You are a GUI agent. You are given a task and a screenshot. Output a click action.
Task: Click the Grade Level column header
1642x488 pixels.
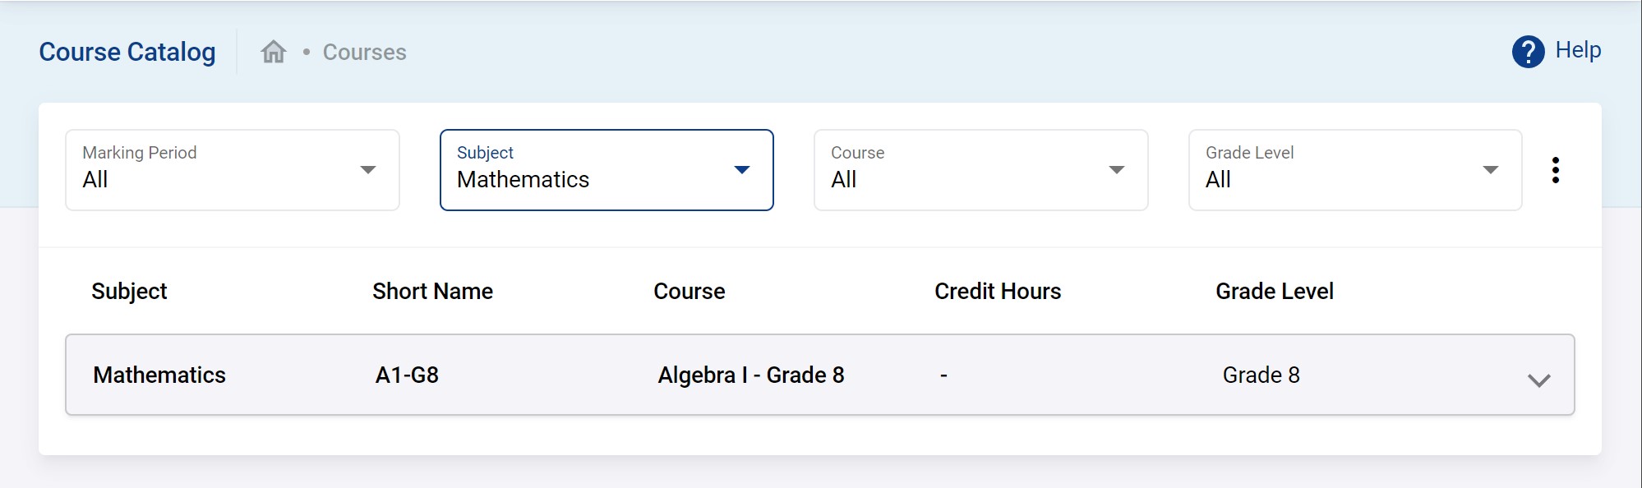pyautogui.click(x=1274, y=292)
